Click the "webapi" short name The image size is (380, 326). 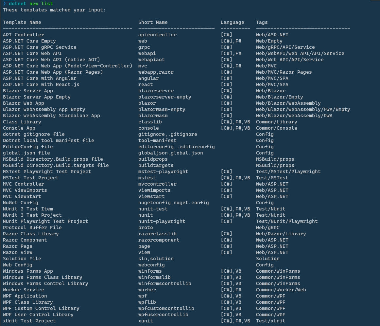[x=147, y=53]
